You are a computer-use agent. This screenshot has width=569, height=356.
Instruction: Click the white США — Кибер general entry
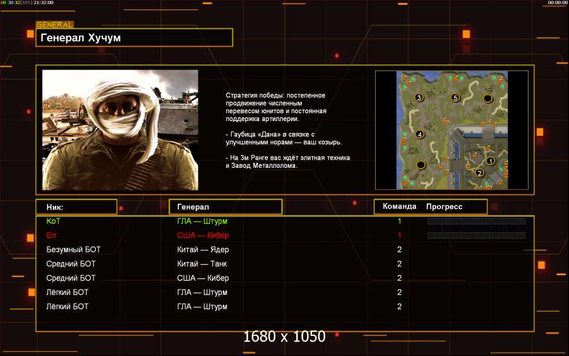pyautogui.click(x=203, y=278)
